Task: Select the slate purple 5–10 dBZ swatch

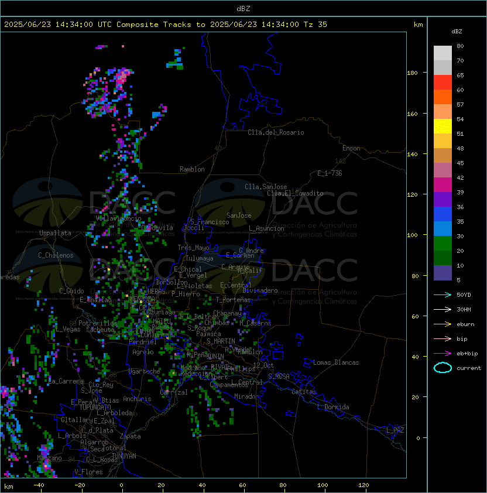Action: click(x=443, y=273)
